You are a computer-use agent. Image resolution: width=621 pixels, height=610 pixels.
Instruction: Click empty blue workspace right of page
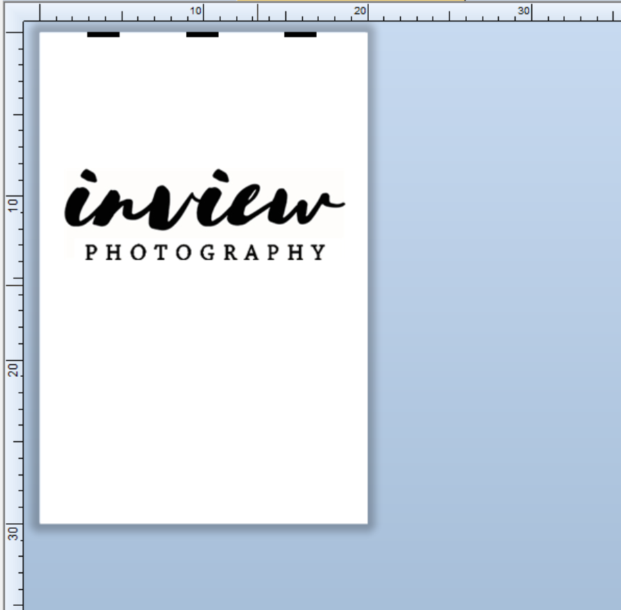(x=493, y=278)
